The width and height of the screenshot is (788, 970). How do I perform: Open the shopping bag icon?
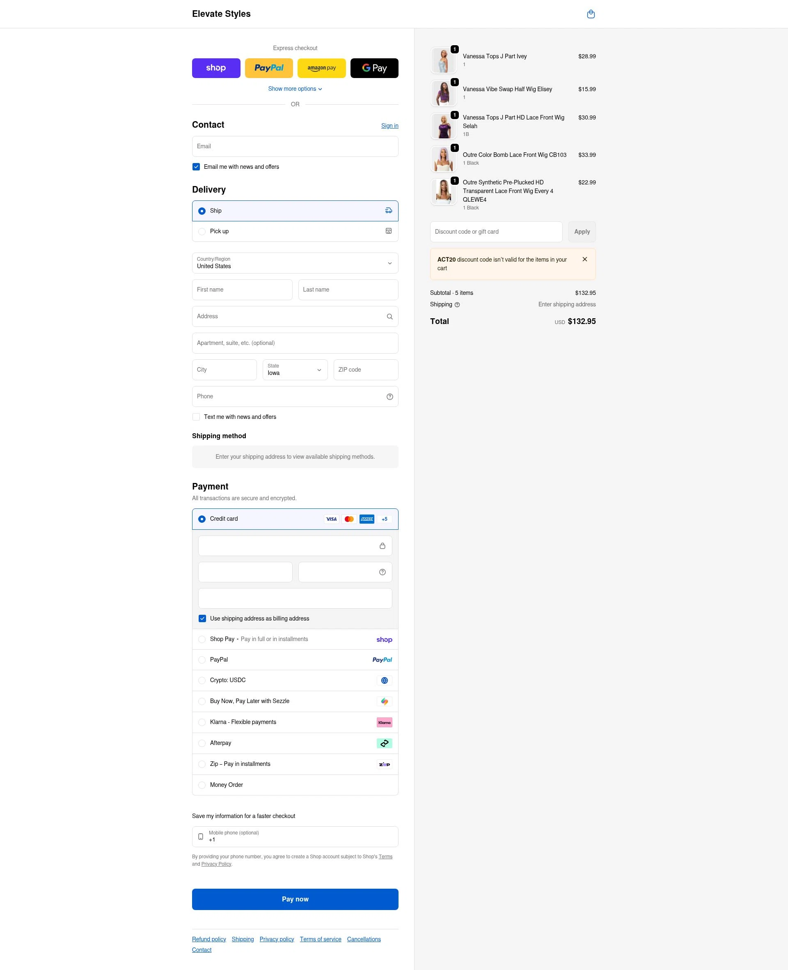(591, 14)
